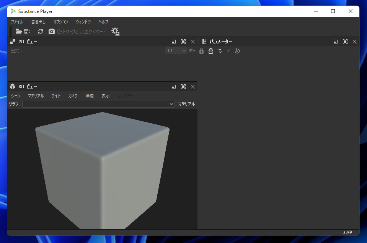Image resolution: width=367 pixels, height=243 pixels.
Task: Open the gear settings preset icon
Action: [x=116, y=32]
